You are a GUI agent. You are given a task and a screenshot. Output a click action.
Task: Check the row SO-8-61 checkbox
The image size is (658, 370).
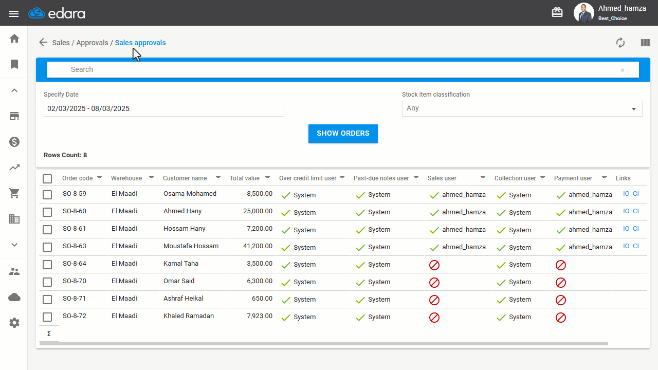click(47, 230)
